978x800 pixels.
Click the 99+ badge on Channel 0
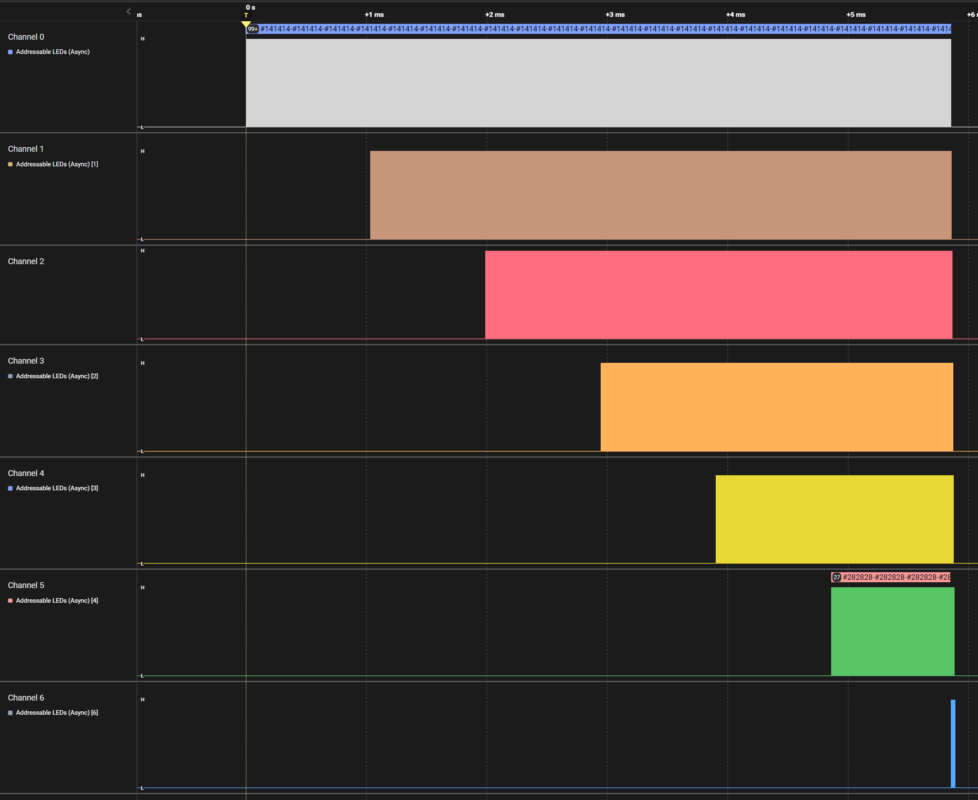[x=253, y=29]
